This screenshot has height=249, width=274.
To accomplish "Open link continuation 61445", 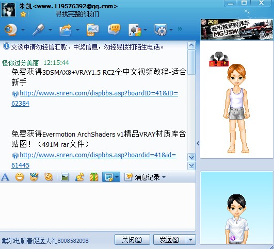I will pos(20,165).
